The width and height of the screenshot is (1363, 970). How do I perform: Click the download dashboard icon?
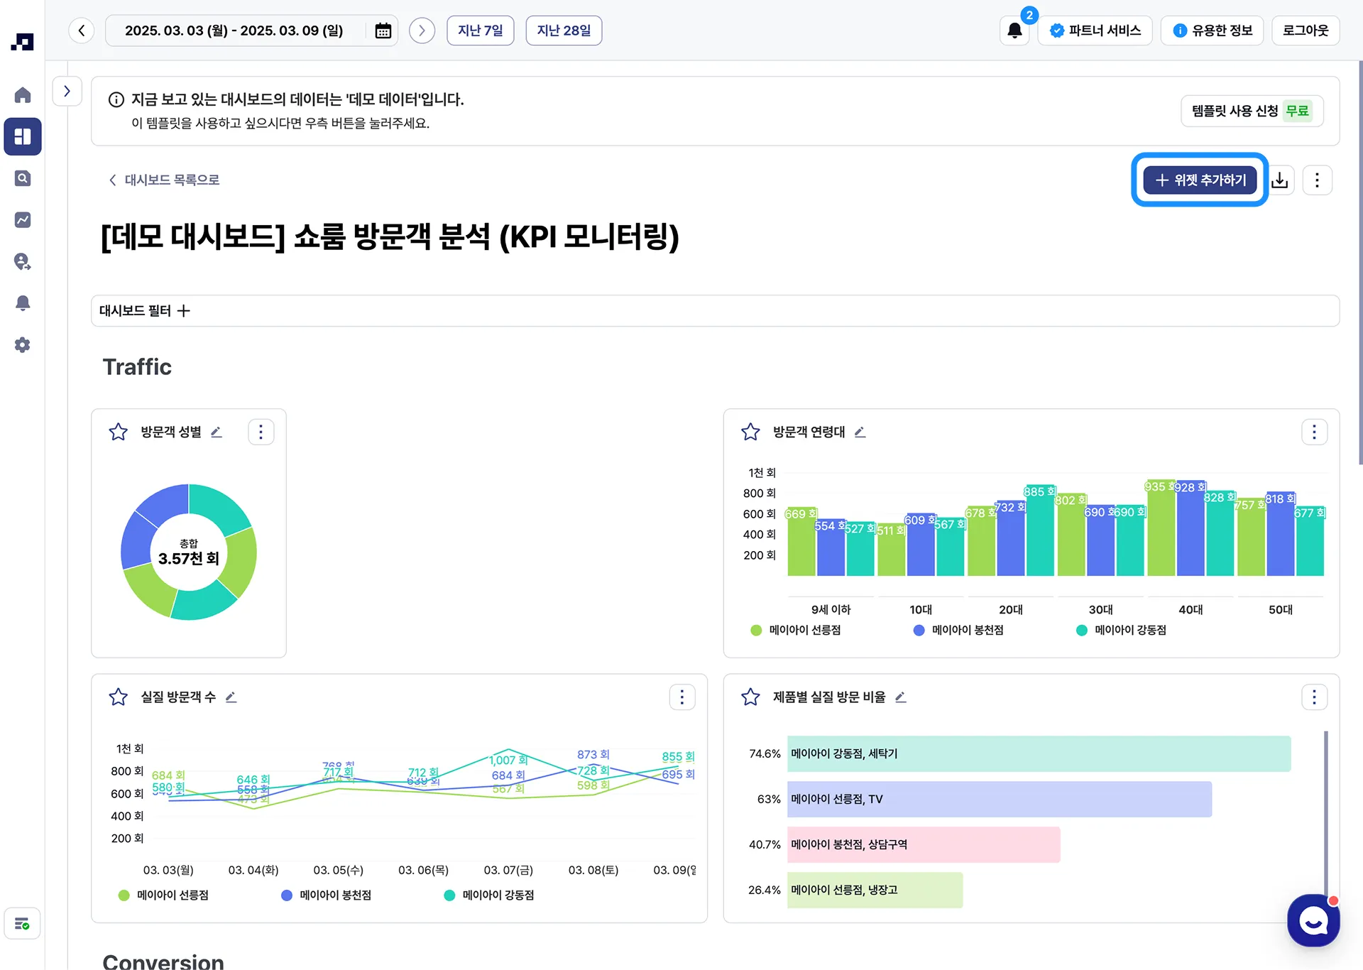[1279, 180]
